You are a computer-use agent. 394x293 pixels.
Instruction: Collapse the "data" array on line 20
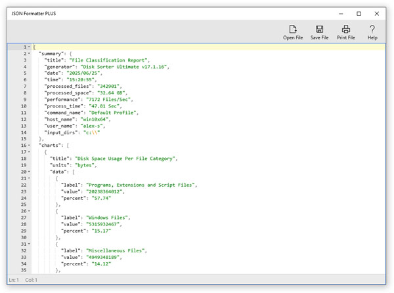29,172
